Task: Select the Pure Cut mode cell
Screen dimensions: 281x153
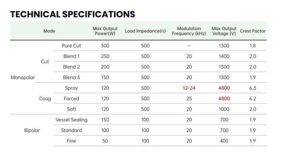Action: (71, 46)
